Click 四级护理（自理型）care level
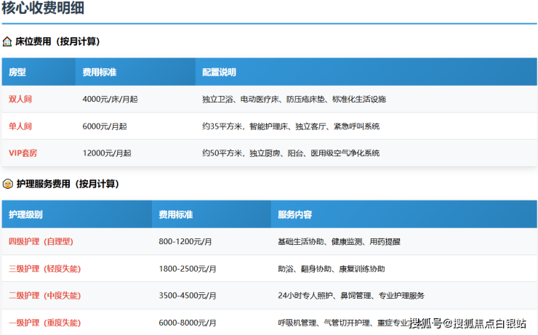This screenshot has width=538, height=335. [x=41, y=241]
